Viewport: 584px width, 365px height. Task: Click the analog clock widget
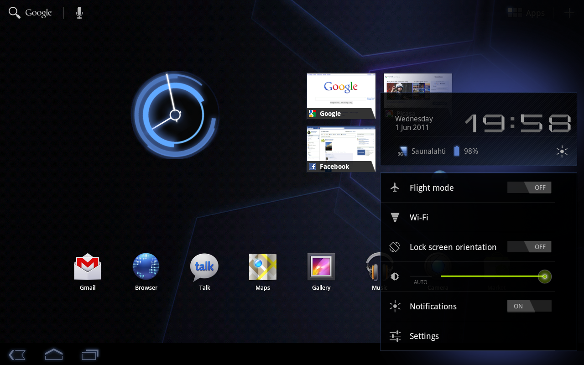[x=175, y=115]
